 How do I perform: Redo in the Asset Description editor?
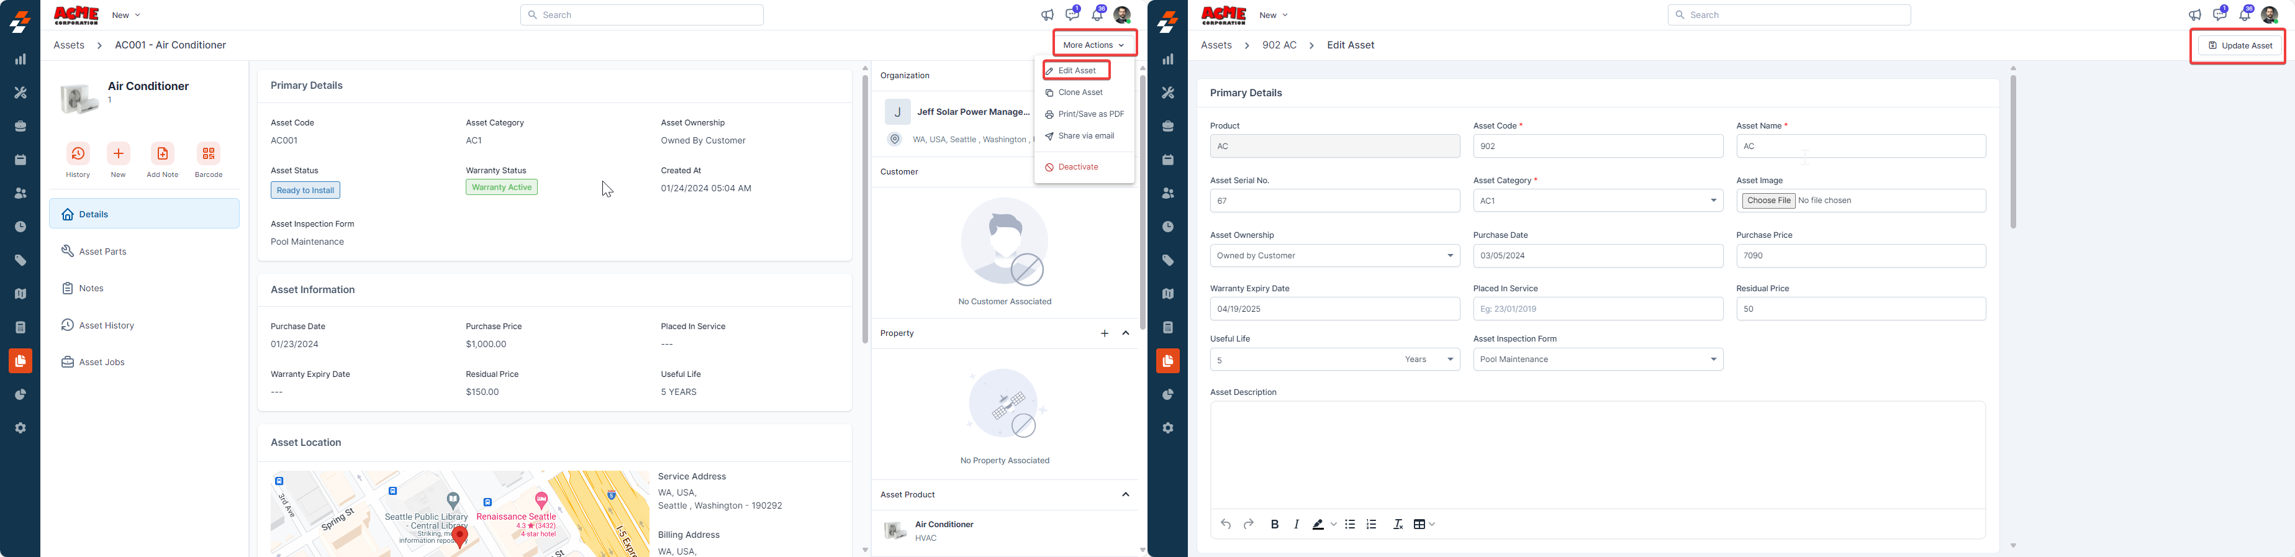click(1248, 524)
